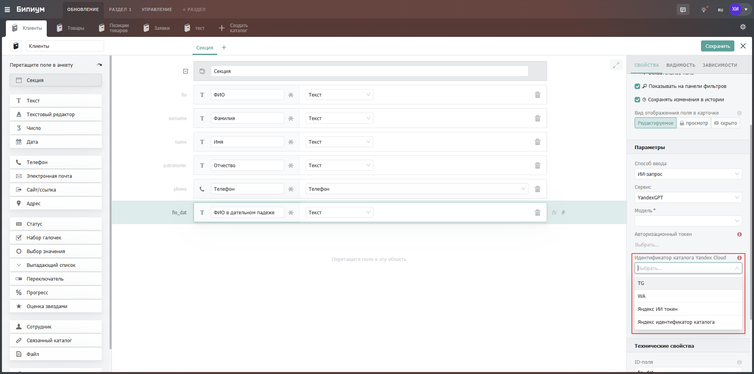The width and height of the screenshot is (754, 374).
Task: Click the chat messages icon
Action: click(683, 10)
